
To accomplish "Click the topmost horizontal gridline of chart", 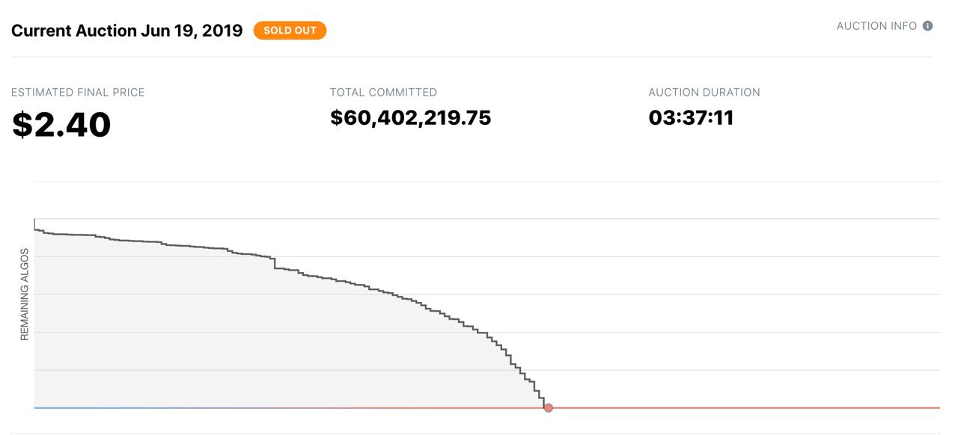I will [x=486, y=181].
